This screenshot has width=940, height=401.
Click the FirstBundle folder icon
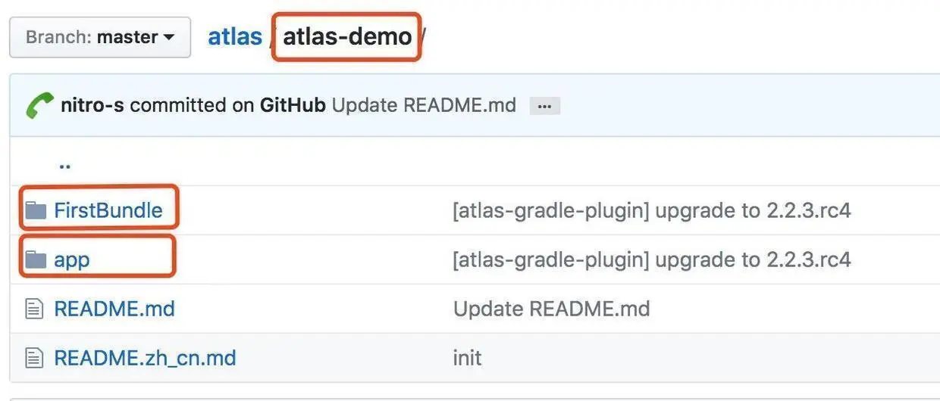(36, 210)
